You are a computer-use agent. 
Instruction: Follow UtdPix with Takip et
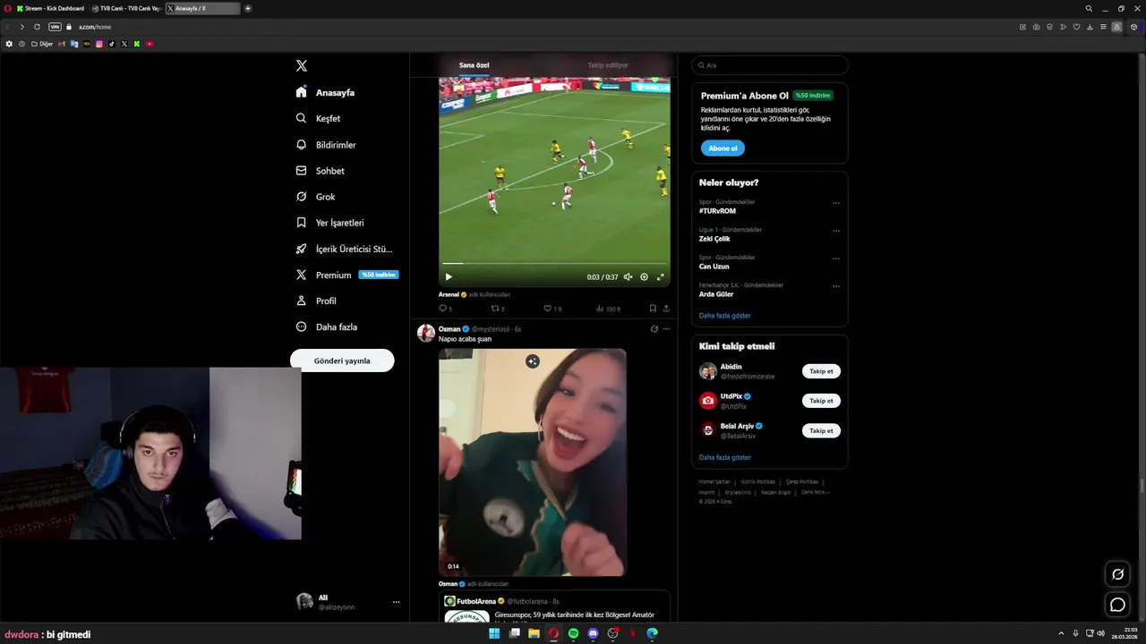821,401
